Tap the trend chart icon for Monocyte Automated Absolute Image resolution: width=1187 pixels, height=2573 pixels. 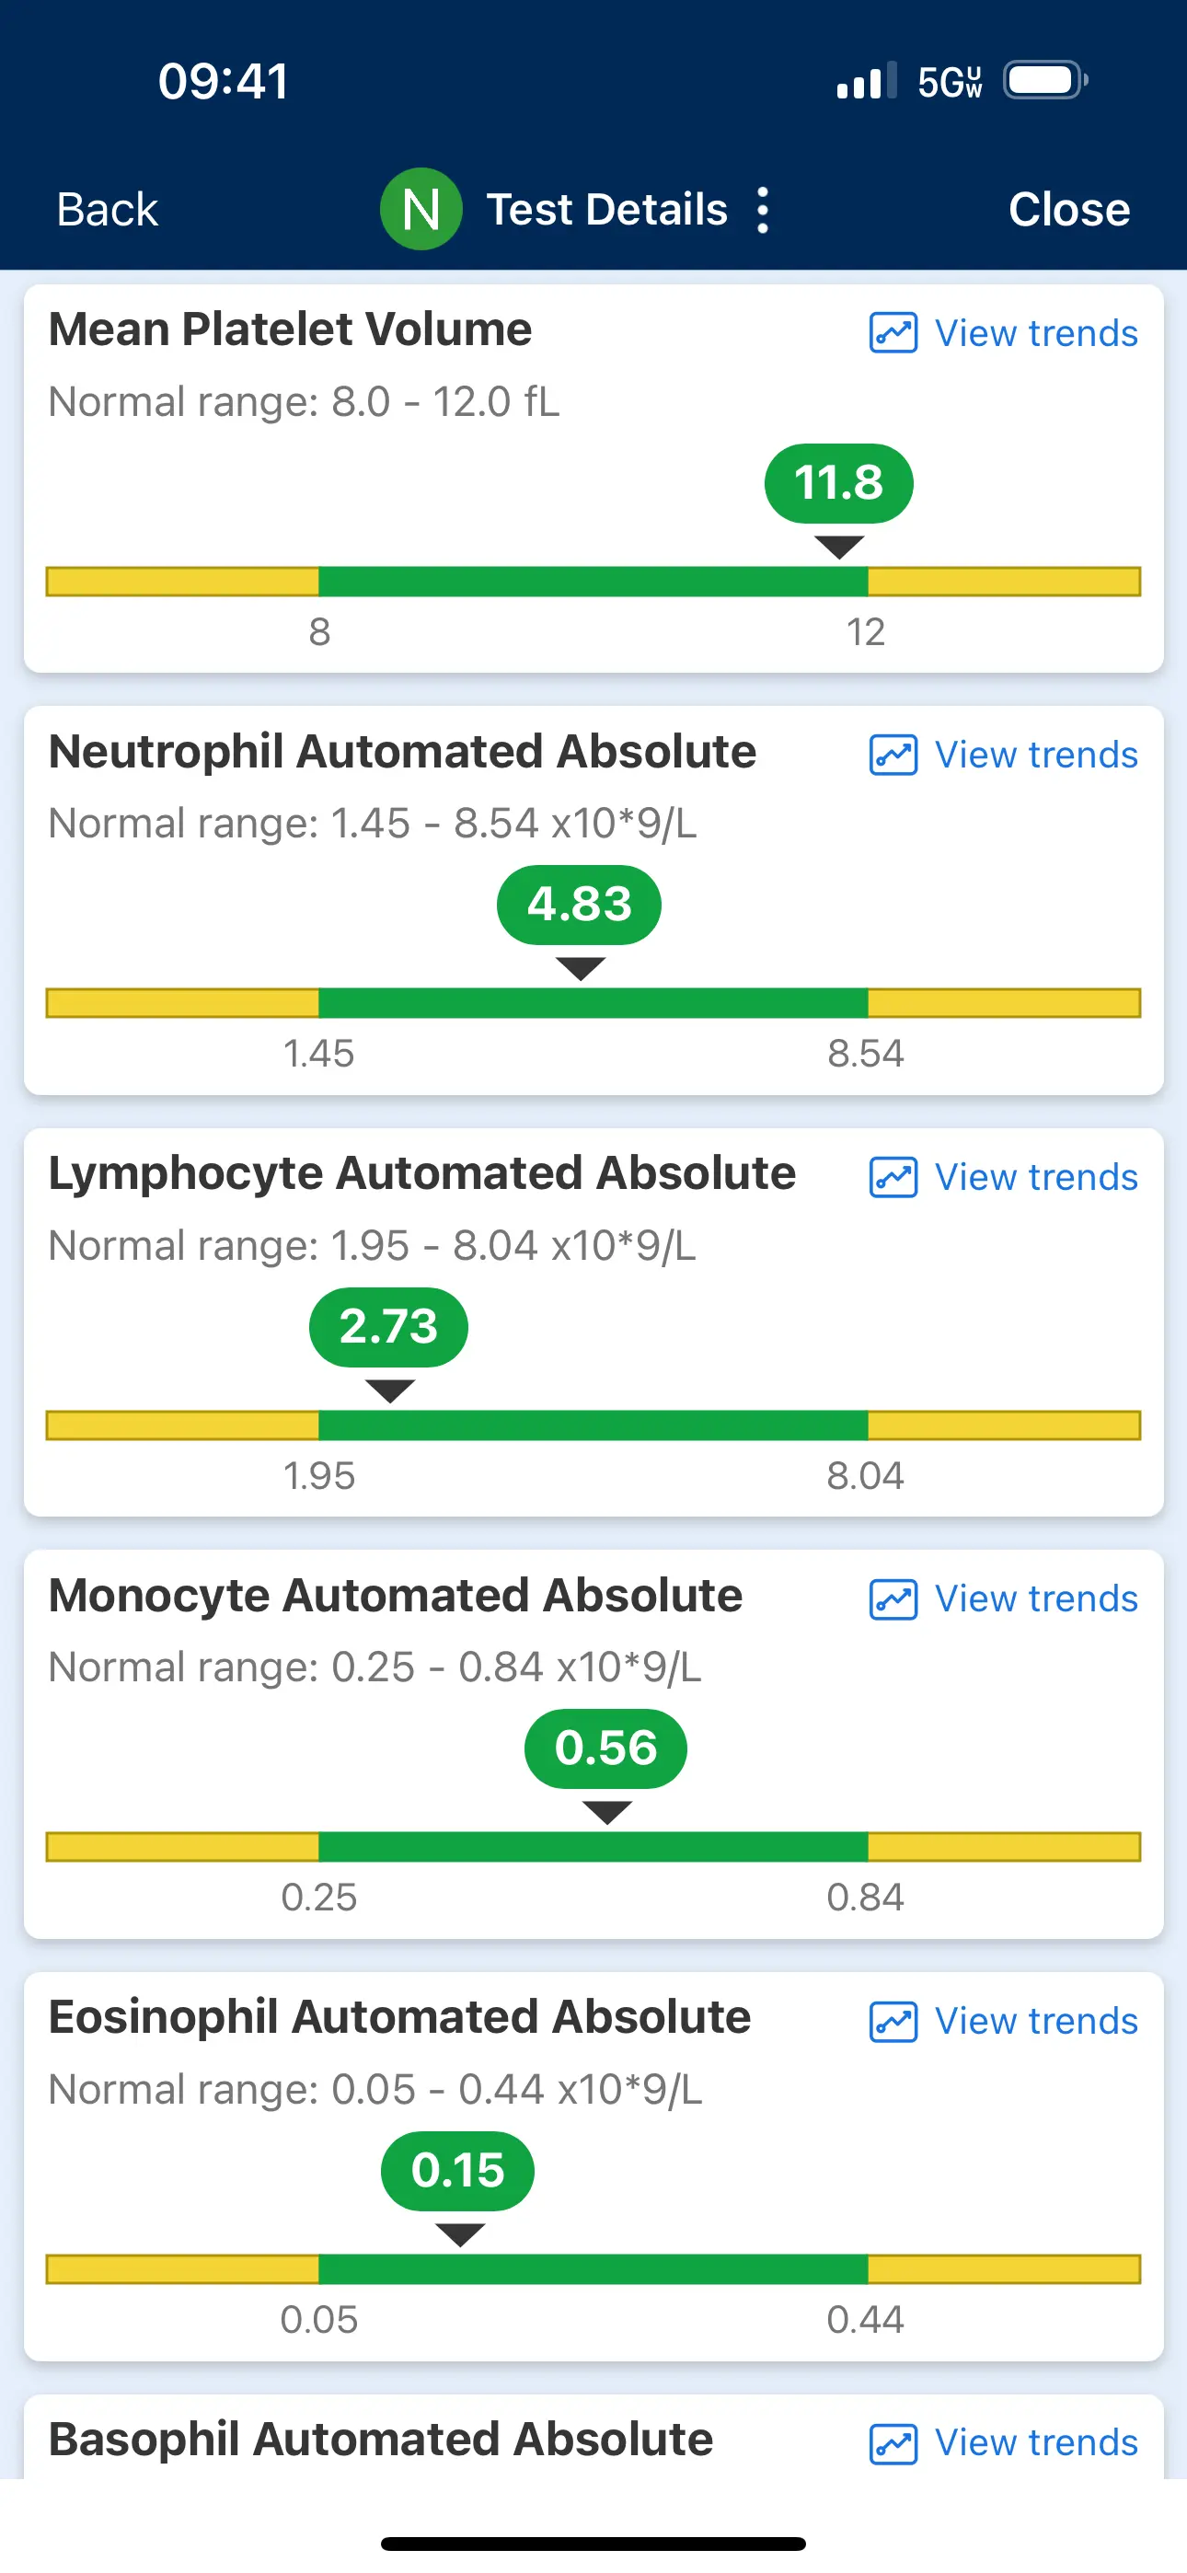point(893,1599)
